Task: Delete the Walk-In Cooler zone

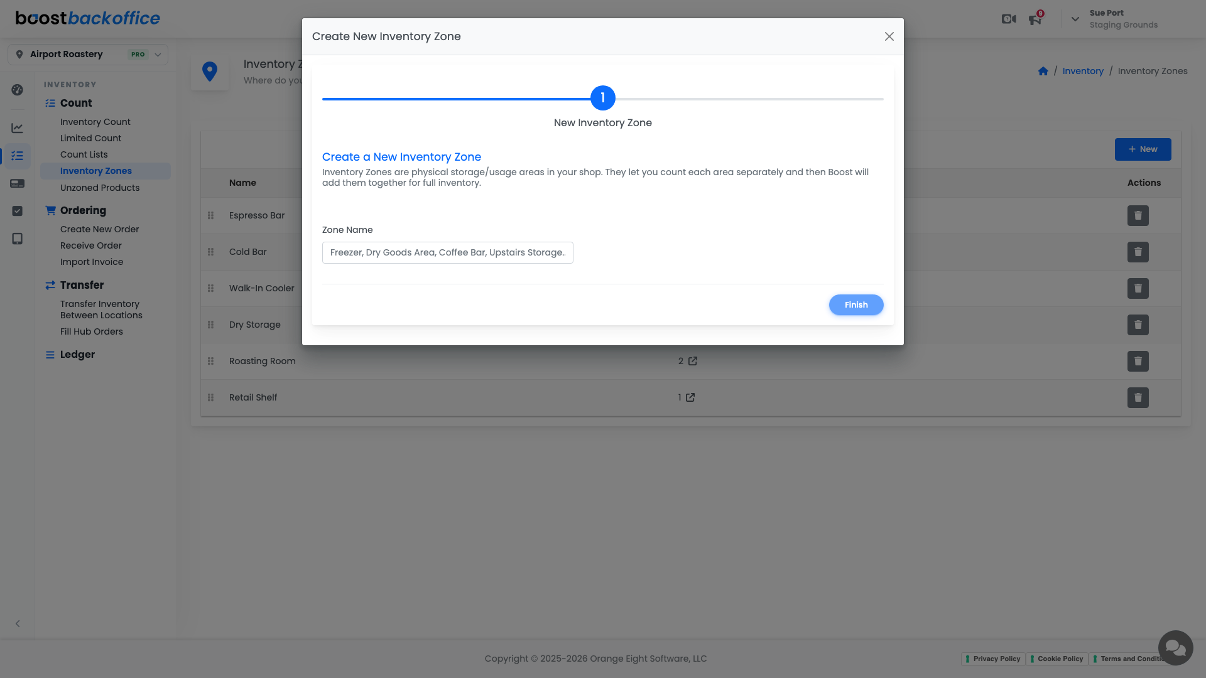Action: 1138,288
